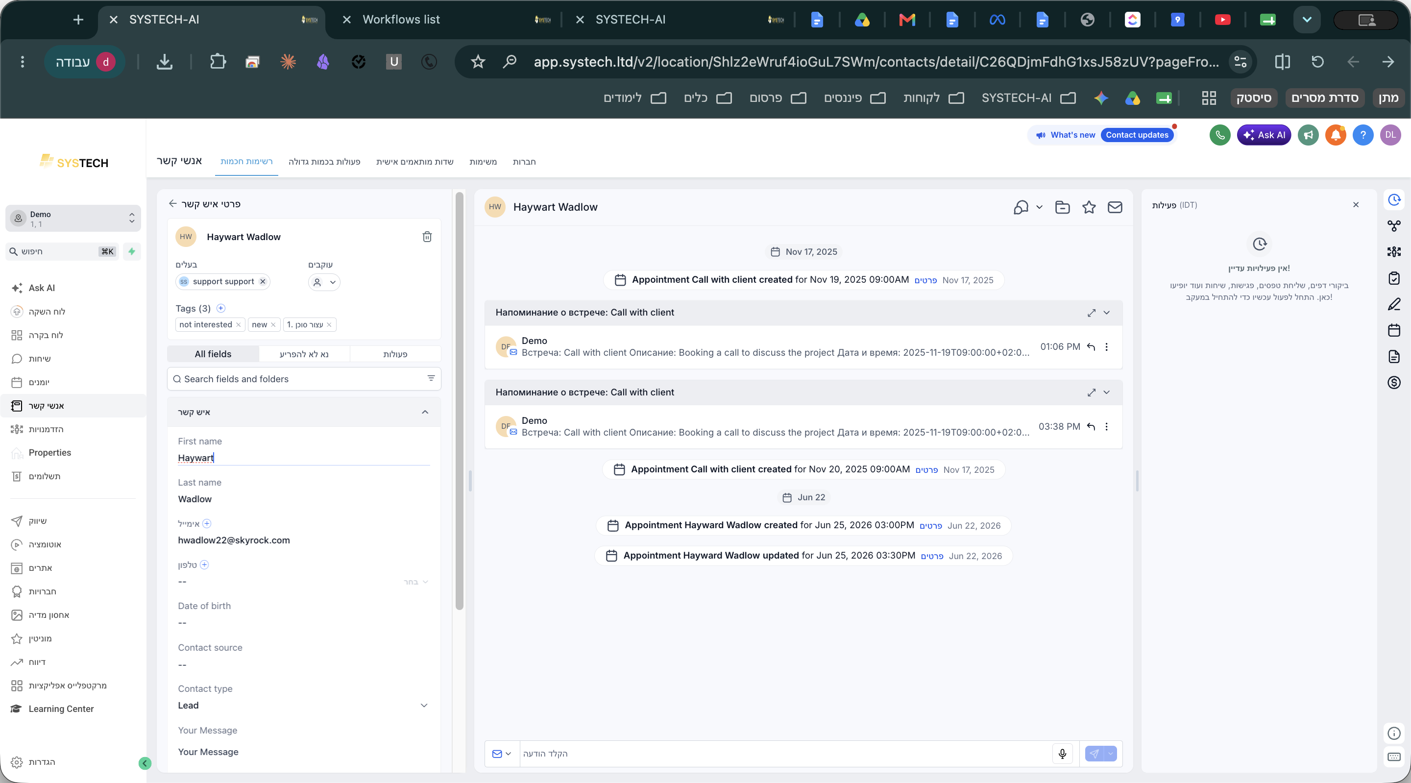Click chat bubble icon in conversation header

(x=1021, y=207)
